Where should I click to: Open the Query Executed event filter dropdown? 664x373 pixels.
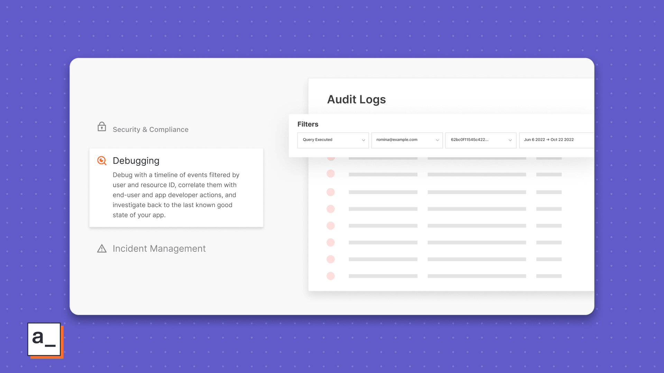(x=333, y=140)
